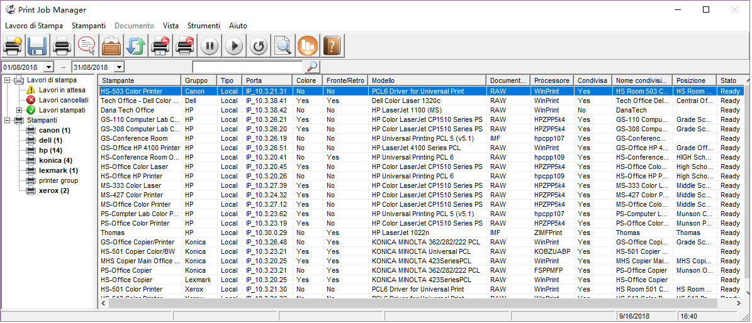This screenshot has height=323, width=752.
Task: Click the printer icon next to canon (1)
Action: 31,130
